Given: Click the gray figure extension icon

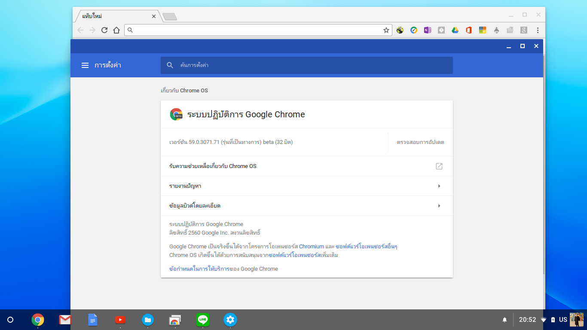Looking at the screenshot, I should 496,30.
